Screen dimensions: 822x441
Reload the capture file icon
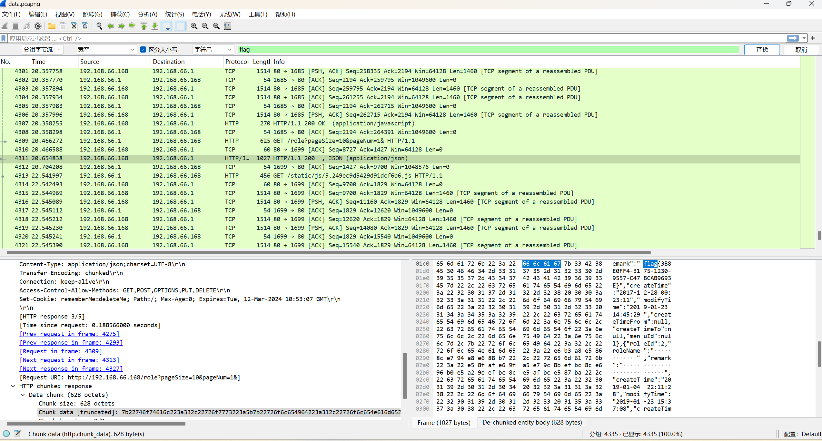85,26
